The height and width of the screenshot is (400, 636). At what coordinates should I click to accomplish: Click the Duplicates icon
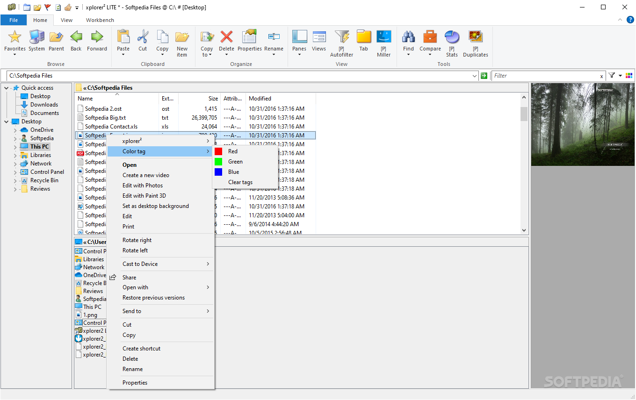[475, 36]
